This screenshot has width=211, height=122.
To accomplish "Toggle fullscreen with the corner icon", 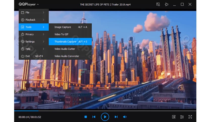I will [x=190, y=117].
